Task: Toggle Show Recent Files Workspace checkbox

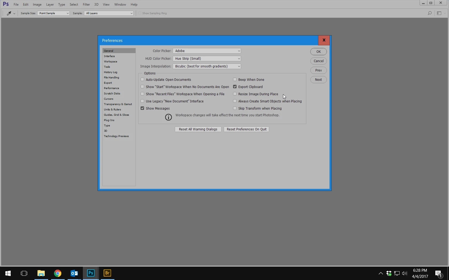Action: (142, 94)
